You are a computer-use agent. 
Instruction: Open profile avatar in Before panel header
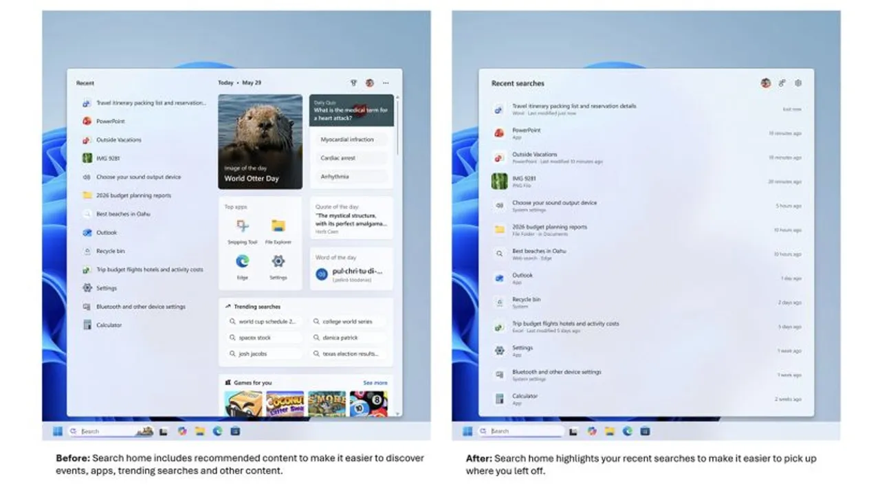pyautogui.click(x=370, y=82)
